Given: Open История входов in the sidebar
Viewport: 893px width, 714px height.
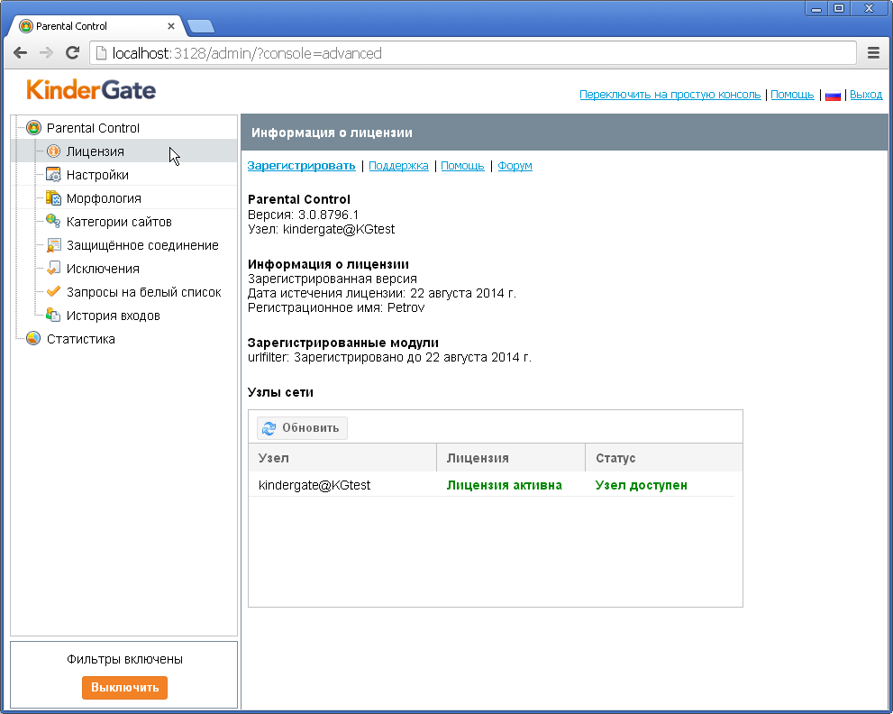Looking at the screenshot, I should pos(114,316).
